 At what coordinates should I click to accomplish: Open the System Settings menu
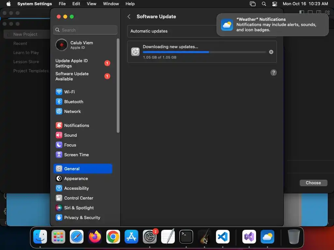(x=35, y=4)
